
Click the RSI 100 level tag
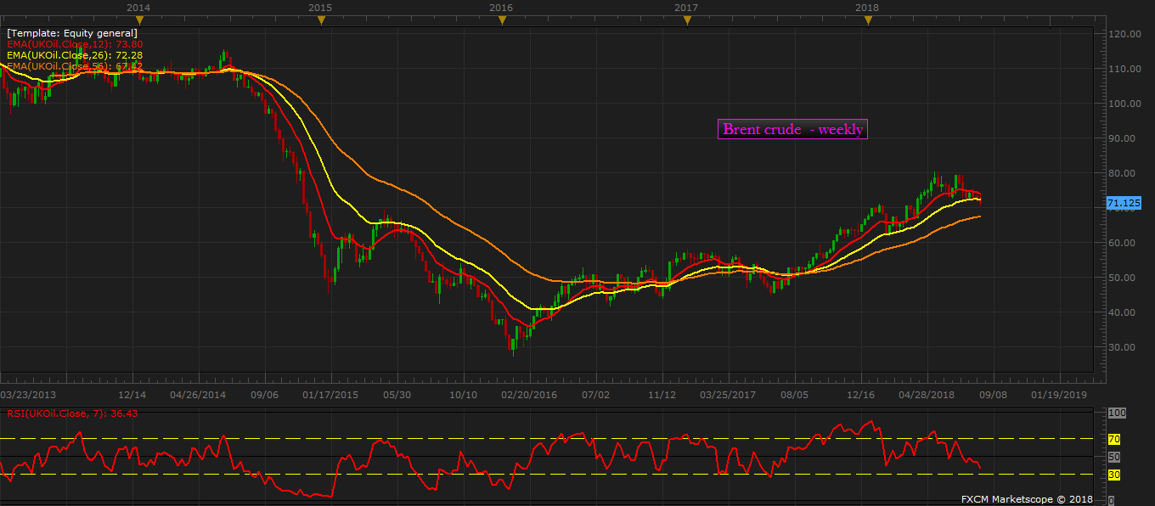(x=1117, y=413)
